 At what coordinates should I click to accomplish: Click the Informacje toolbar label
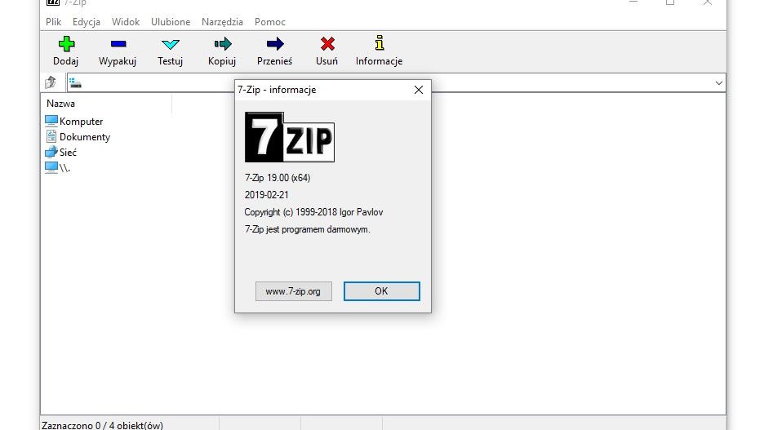pos(379,61)
